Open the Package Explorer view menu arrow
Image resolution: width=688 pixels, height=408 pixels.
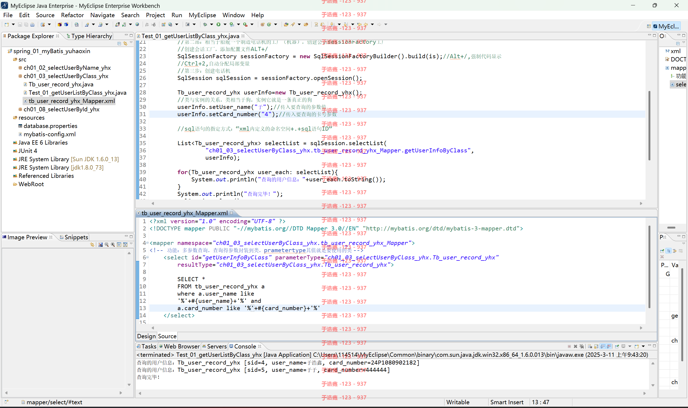pyautogui.click(x=131, y=43)
